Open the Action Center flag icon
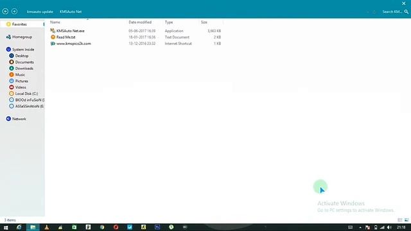Viewport: 411px width, 231px height. (367, 227)
